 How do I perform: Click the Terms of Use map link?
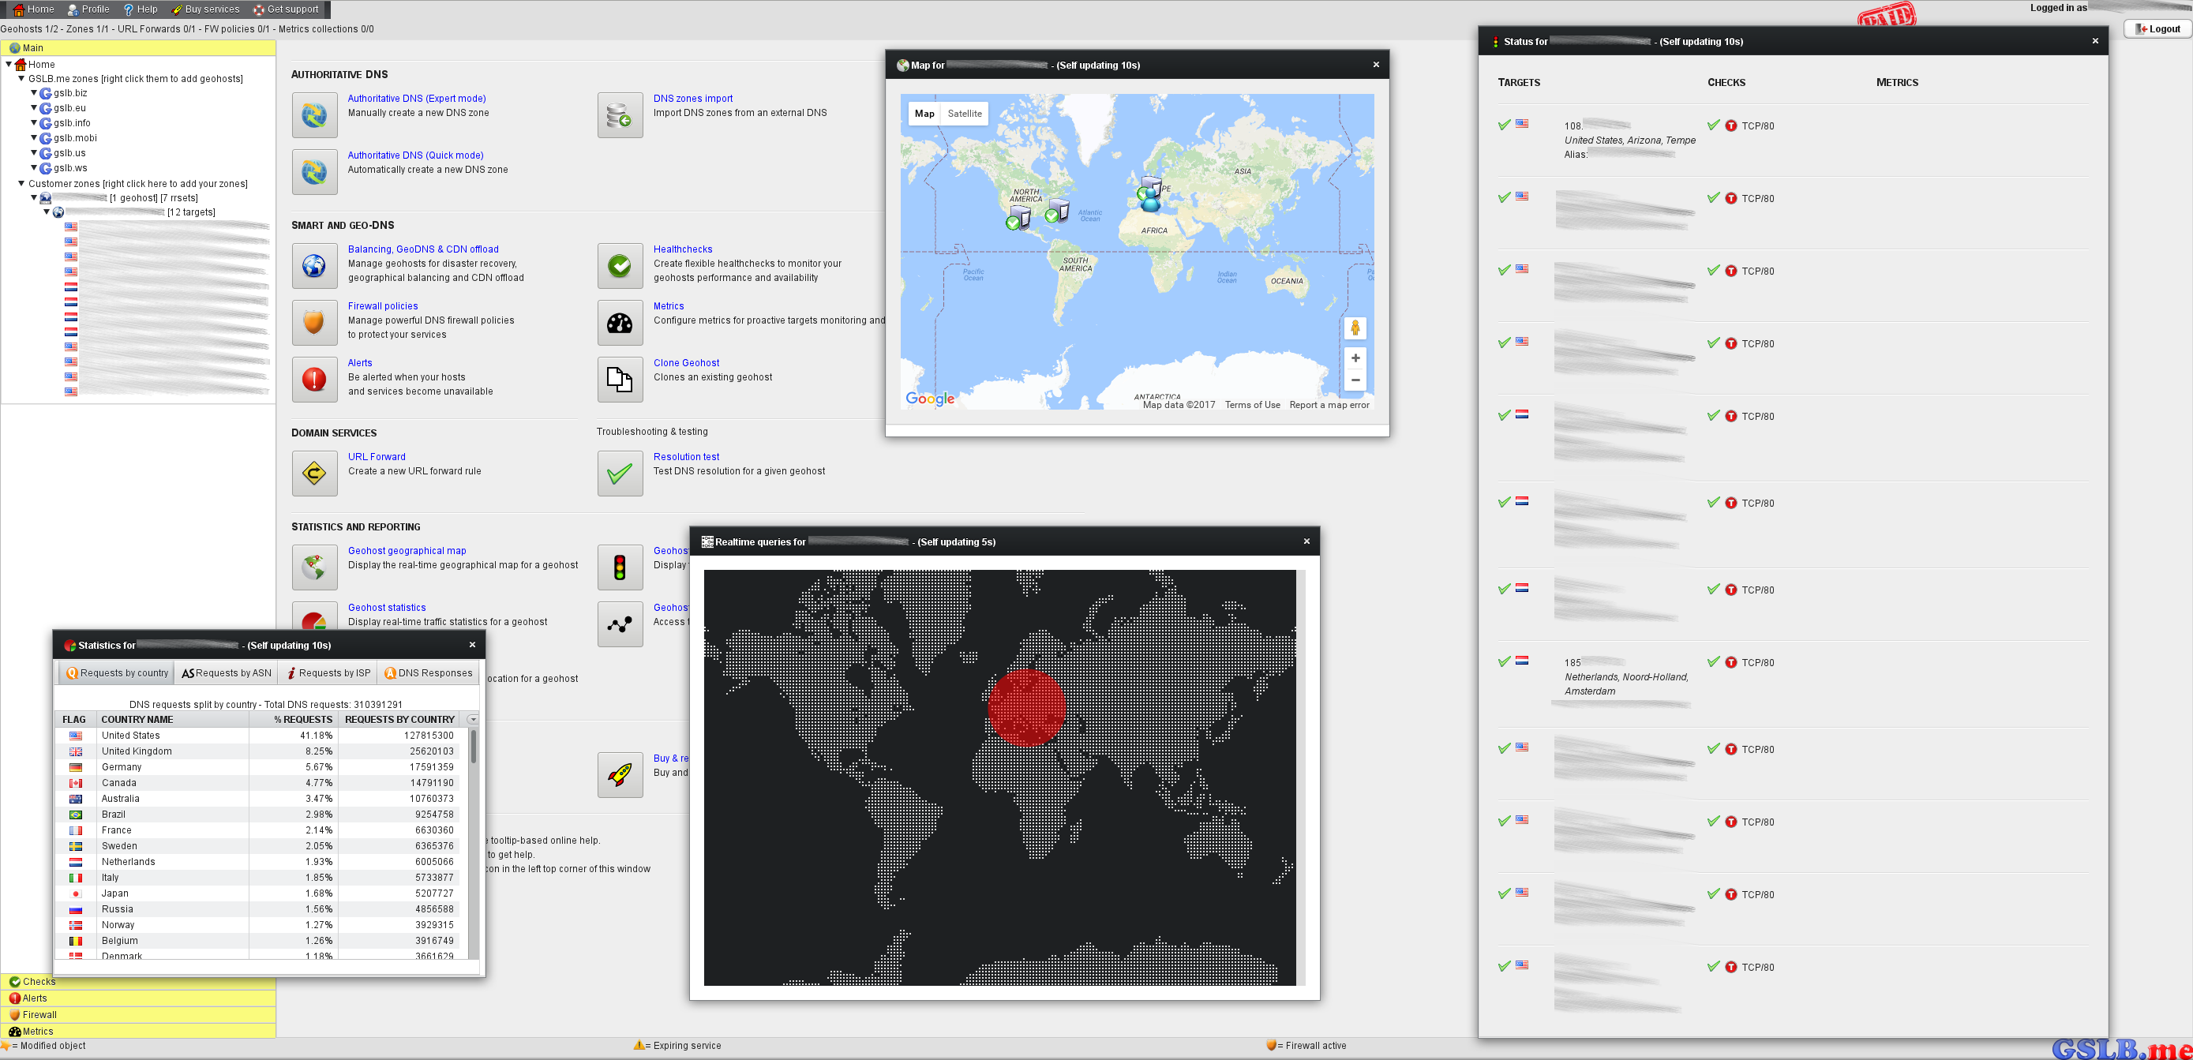1252,405
